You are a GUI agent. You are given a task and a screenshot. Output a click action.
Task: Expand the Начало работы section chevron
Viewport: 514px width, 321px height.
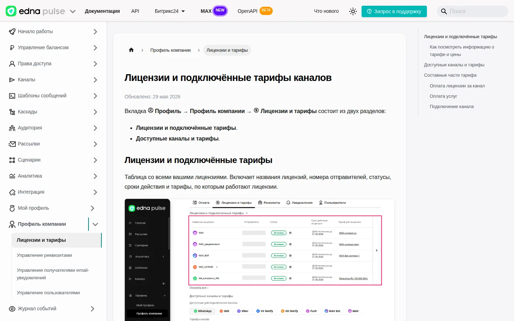(x=95, y=32)
